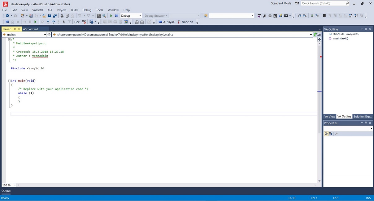This screenshot has height=201, width=374.
Task: Unpin the Properties panel
Action: click(x=366, y=123)
